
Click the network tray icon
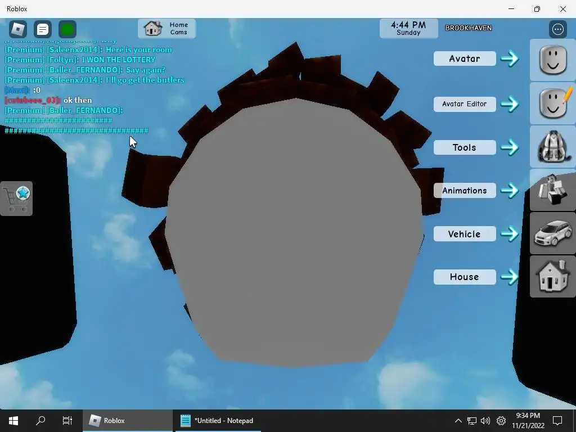pyautogui.click(x=472, y=421)
